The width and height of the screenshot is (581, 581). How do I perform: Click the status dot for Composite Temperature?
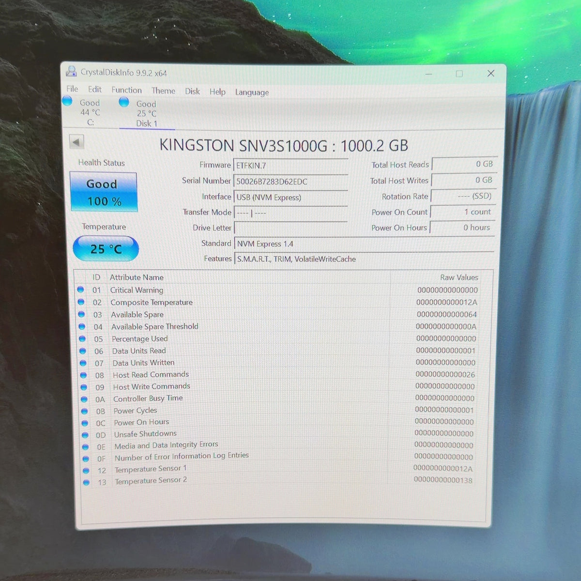[81, 302]
